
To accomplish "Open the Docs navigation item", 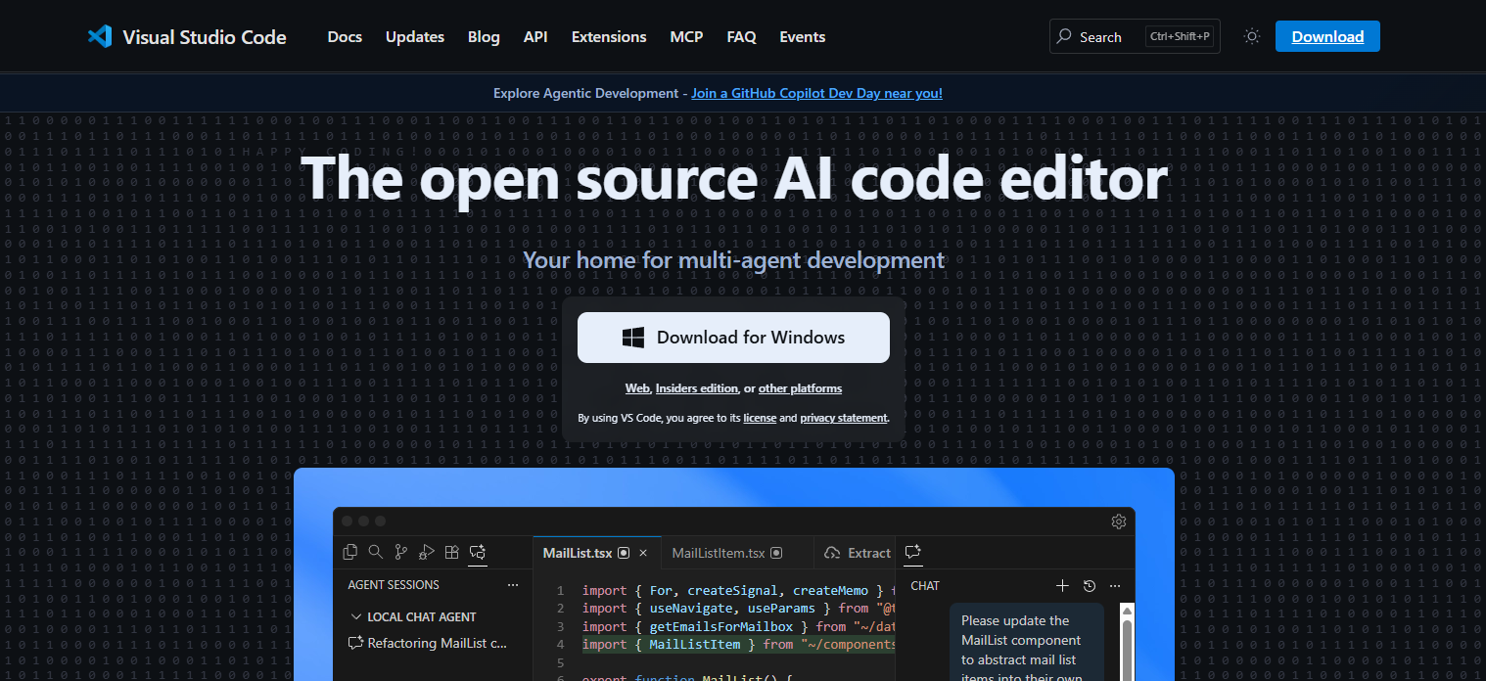I will pyautogui.click(x=345, y=36).
